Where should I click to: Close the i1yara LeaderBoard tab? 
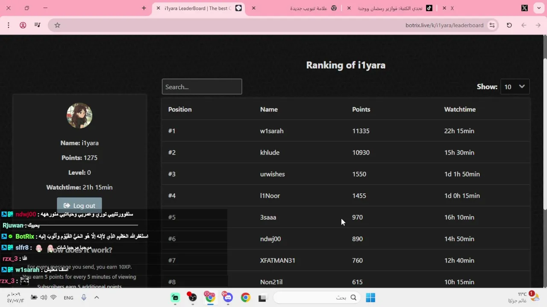coord(158,8)
